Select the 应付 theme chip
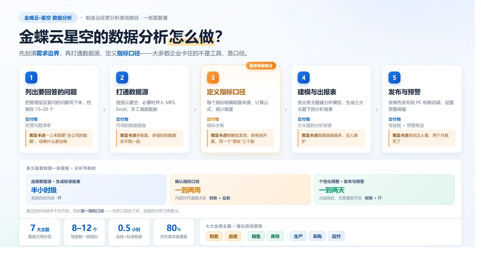Image resolution: width=481 pixels, height=270 pixels. [x=336, y=236]
